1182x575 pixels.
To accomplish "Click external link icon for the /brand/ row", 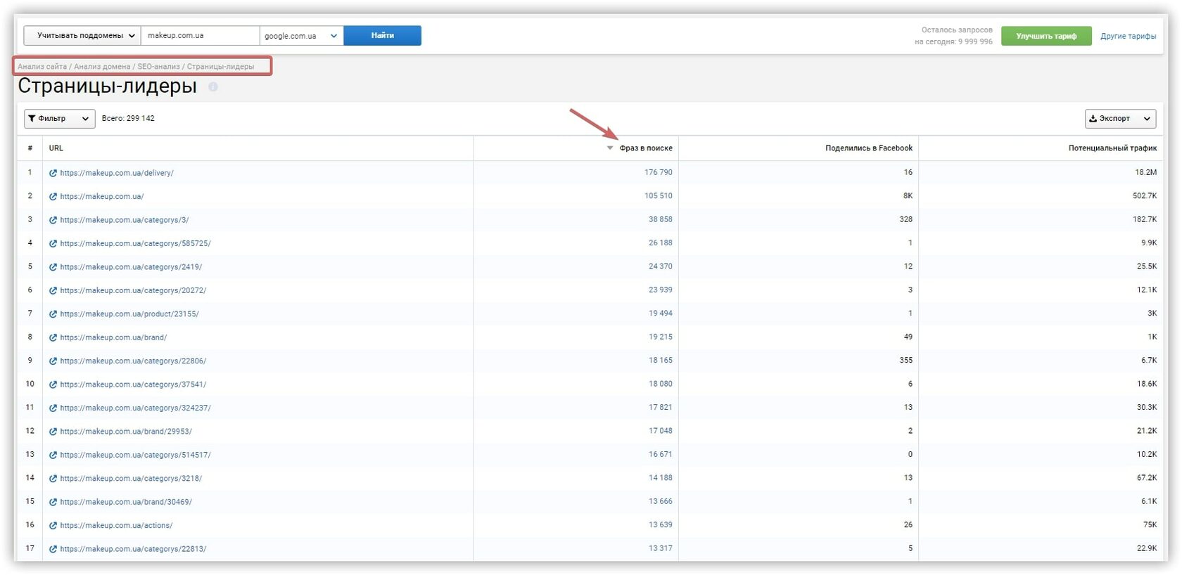I will (53, 337).
